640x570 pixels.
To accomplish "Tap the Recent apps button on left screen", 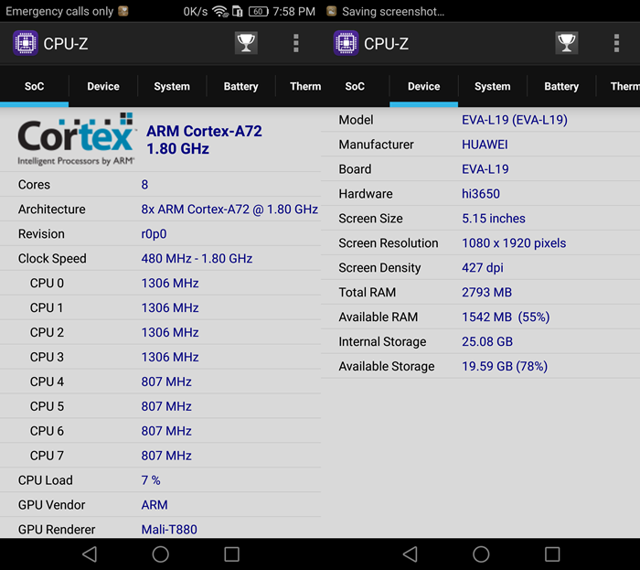I will click(232, 554).
